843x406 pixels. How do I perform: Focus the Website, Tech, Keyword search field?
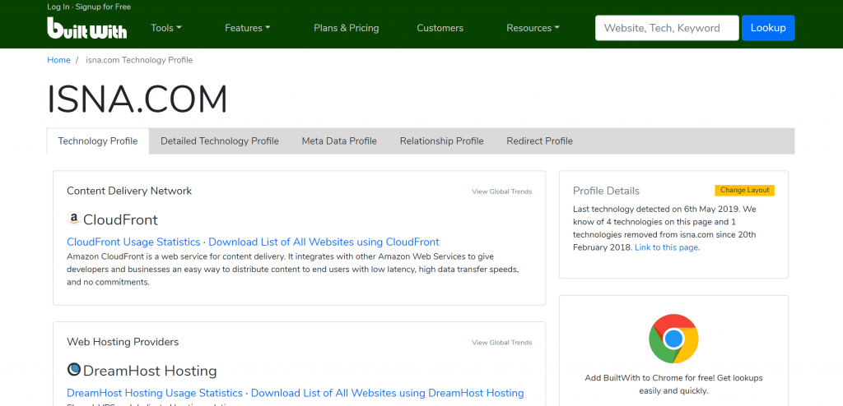(x=667, y=28)
